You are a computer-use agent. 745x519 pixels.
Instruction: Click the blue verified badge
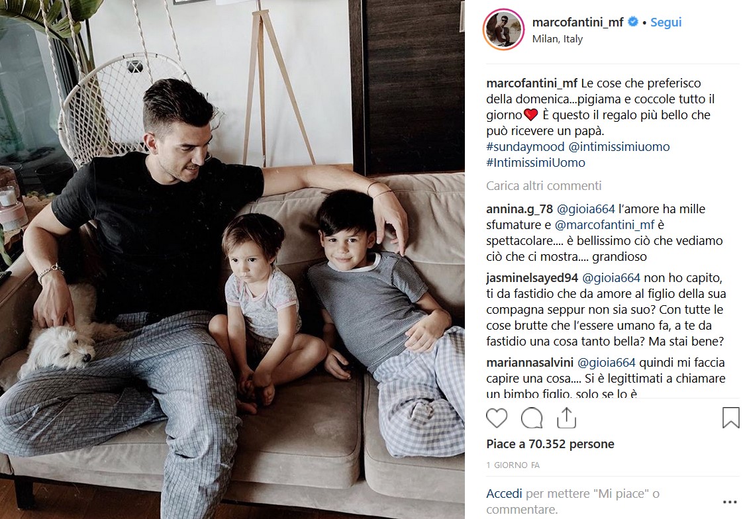[x=633, y=22]
